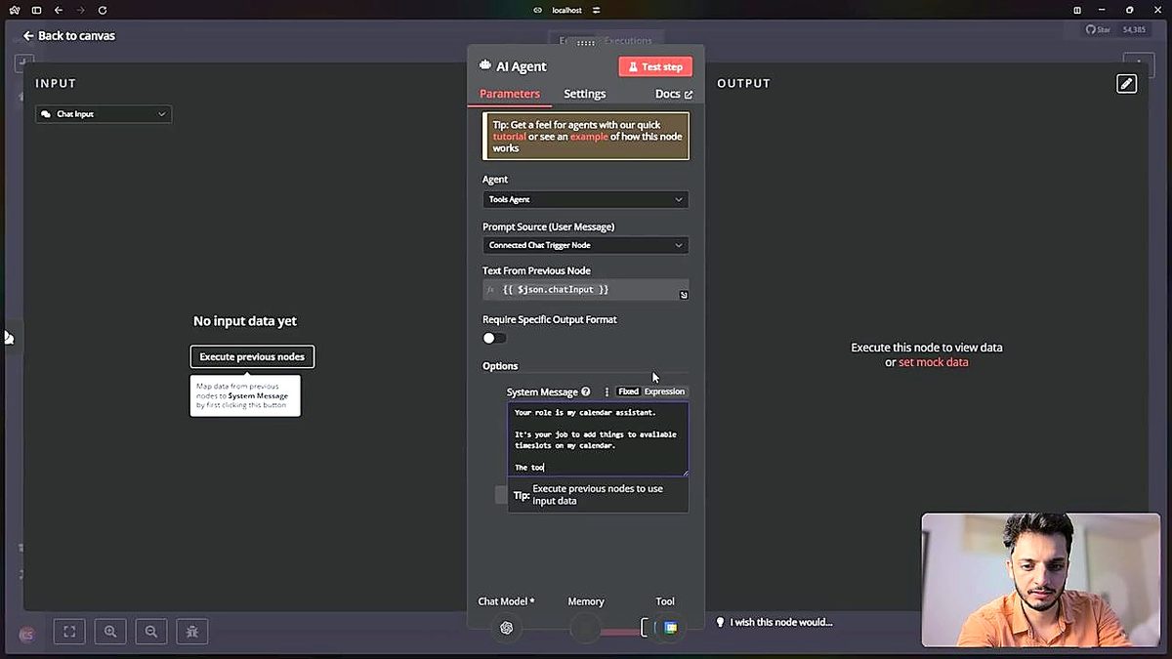The height and width of the screenshot is (659, 1172).
Task: Click Execute previous nodes button
Action: (252, 356)
